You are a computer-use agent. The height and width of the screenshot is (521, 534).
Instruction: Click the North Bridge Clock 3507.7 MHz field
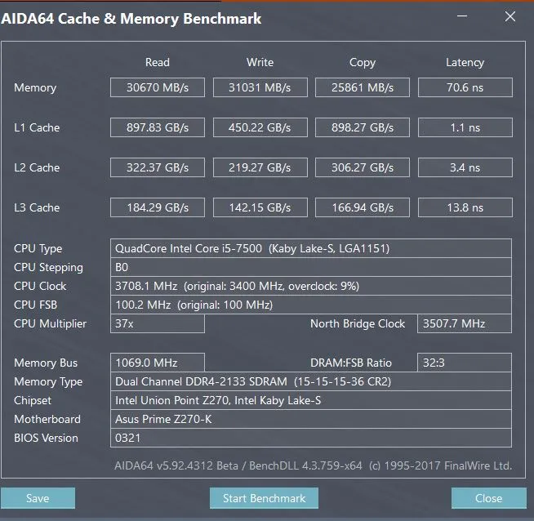(465, 323)
